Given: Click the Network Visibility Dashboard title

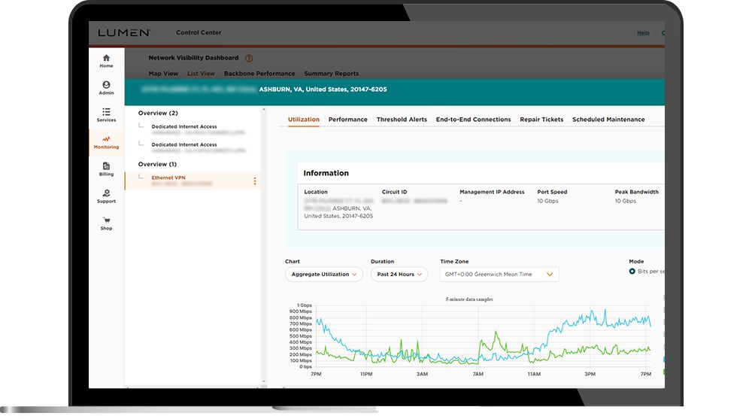Looking at the screenshot, I should pyautogui.click(x=193, y=58).
